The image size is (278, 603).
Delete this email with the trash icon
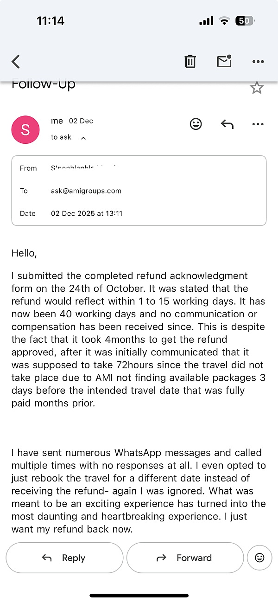coord(190,61)
